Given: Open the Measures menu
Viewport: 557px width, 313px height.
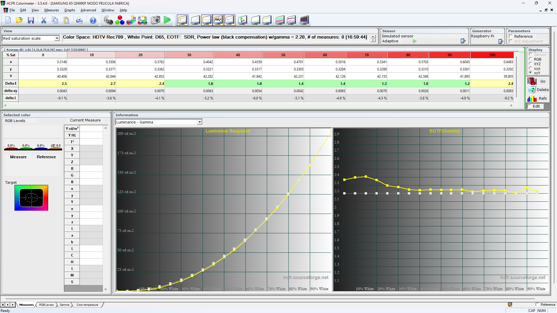Looking at the screenshot, I should (52, 10).
